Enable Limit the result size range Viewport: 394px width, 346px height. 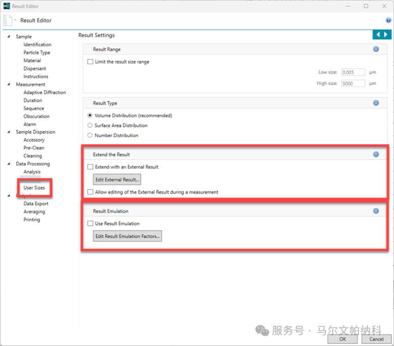(90, 62)
